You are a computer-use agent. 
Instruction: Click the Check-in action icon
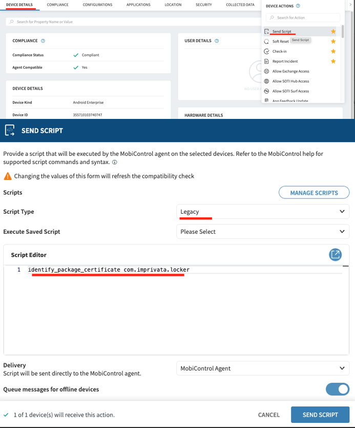tap(266, 51)
